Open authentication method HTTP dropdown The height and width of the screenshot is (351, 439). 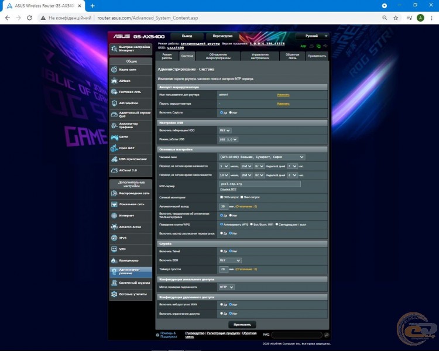(227, 287)
